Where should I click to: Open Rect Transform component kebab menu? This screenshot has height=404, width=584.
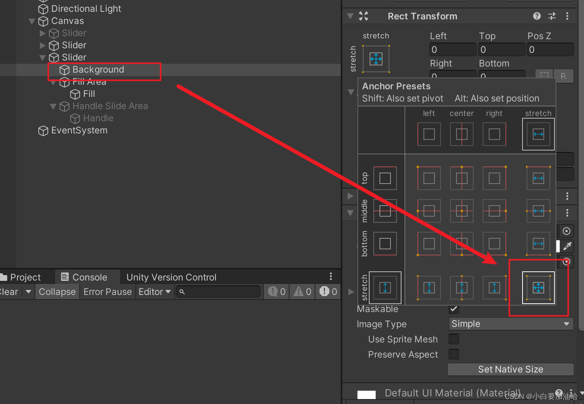coord(567,16)
